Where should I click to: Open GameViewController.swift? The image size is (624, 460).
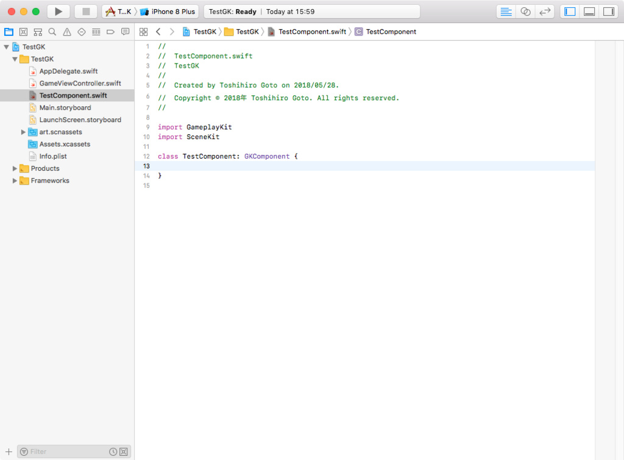[x=67, y=83]
